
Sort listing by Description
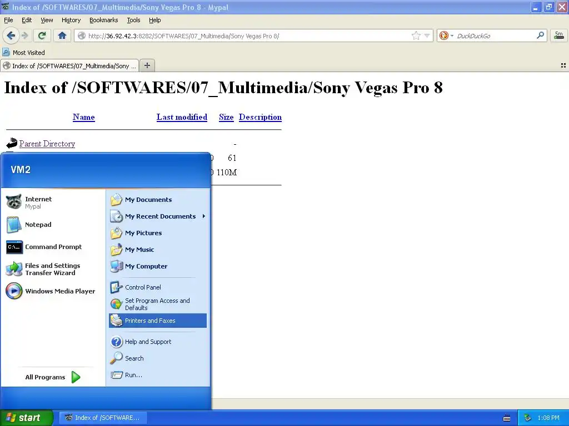(260, 117)
